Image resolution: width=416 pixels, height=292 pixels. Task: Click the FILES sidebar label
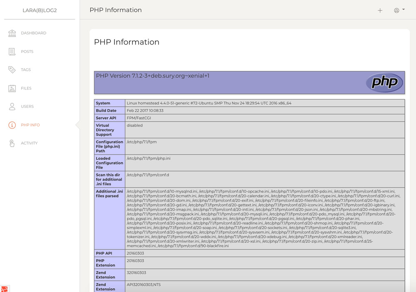point(27,88)
